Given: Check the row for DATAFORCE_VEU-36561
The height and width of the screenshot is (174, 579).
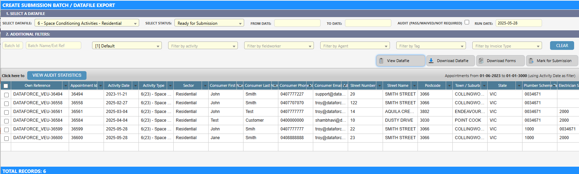Looking at the screenshot, I should point(6,112).
